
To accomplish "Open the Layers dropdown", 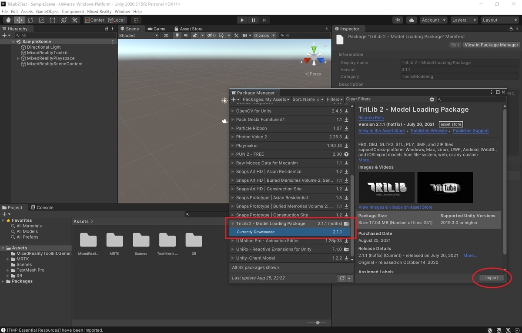I will pos(464,20).
